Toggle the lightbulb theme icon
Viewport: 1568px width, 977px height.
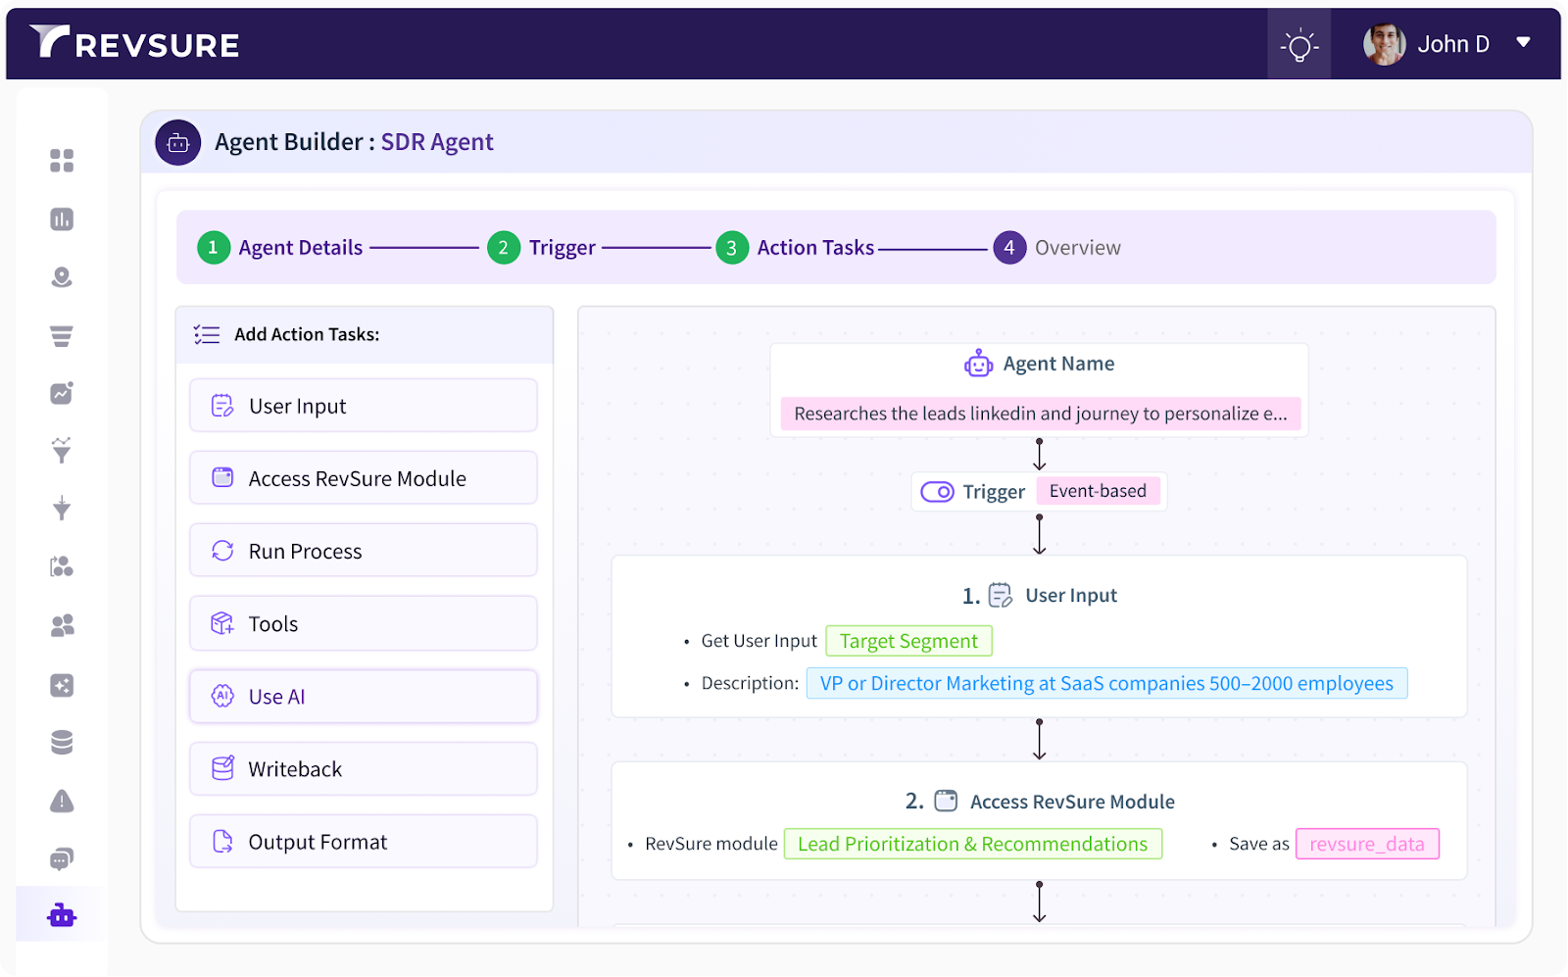coord(1298,44)
